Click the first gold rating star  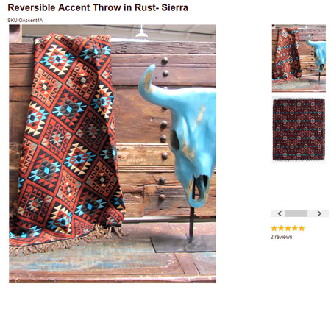pyautogui.click(x=274, y=228)
